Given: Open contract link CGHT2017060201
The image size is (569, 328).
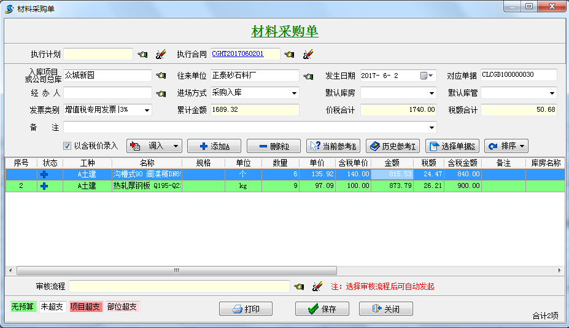Looking at the screenshot, I should click(x=238, y=54).
